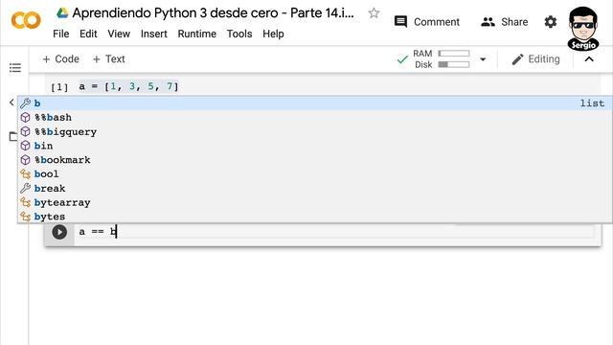
Task: Click the class icon next to bytearray
Action: tap(26, 202)
